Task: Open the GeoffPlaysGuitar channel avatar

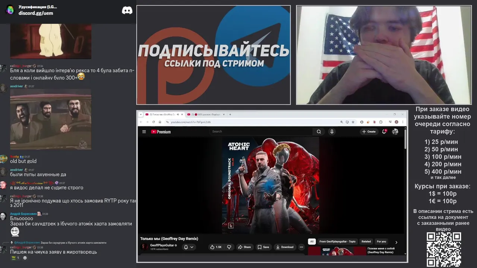Action: (144, 247)
